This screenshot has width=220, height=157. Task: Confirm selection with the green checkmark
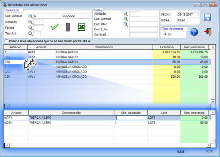coord(54,27)
